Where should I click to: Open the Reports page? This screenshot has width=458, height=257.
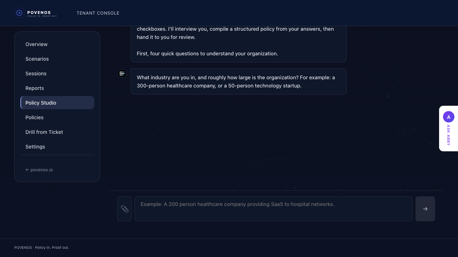pos(35,88)
